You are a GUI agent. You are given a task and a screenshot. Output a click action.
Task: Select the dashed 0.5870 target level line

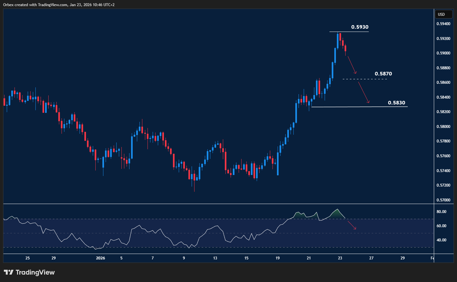pyautogui.click(x=364, y=78)
